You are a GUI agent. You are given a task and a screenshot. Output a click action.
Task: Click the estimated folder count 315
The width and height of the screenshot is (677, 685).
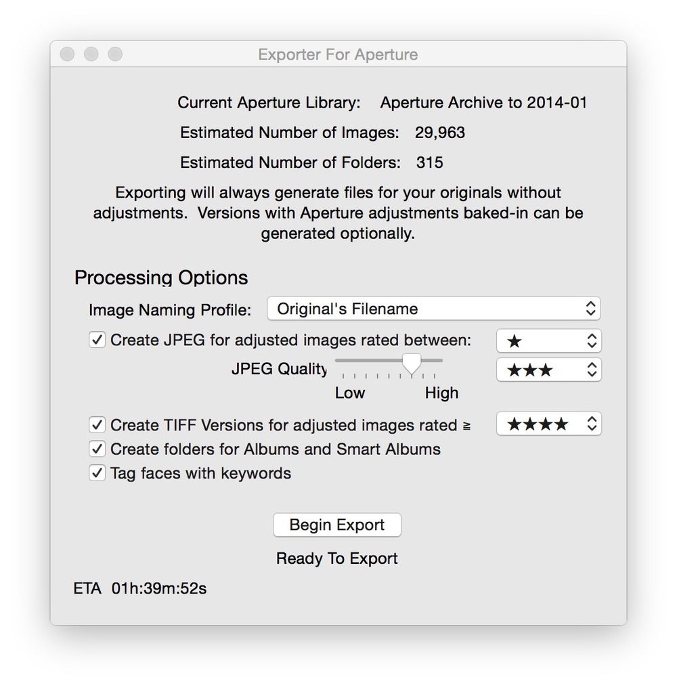[x=430, y=162]
